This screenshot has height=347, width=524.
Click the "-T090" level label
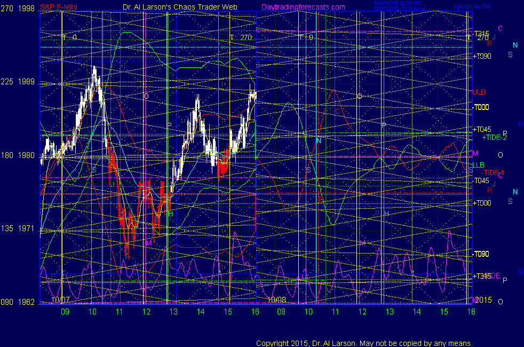pyautogui.click(x=481, y=254)
